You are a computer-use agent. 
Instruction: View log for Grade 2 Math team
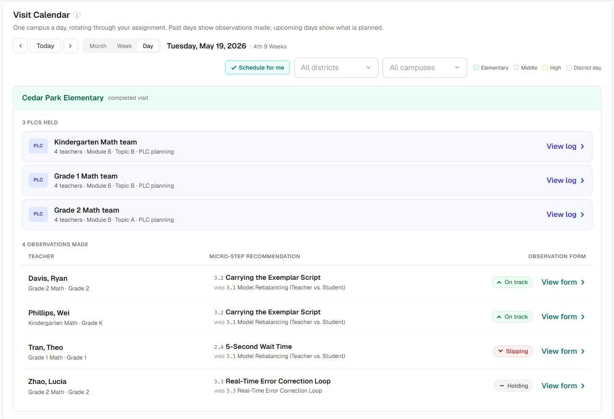point(565,215)
